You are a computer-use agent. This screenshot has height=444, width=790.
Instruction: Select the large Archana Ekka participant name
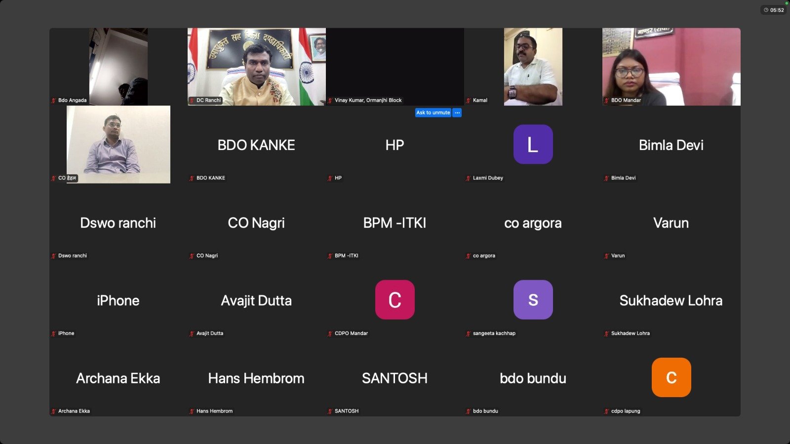[x=118, y=378]
